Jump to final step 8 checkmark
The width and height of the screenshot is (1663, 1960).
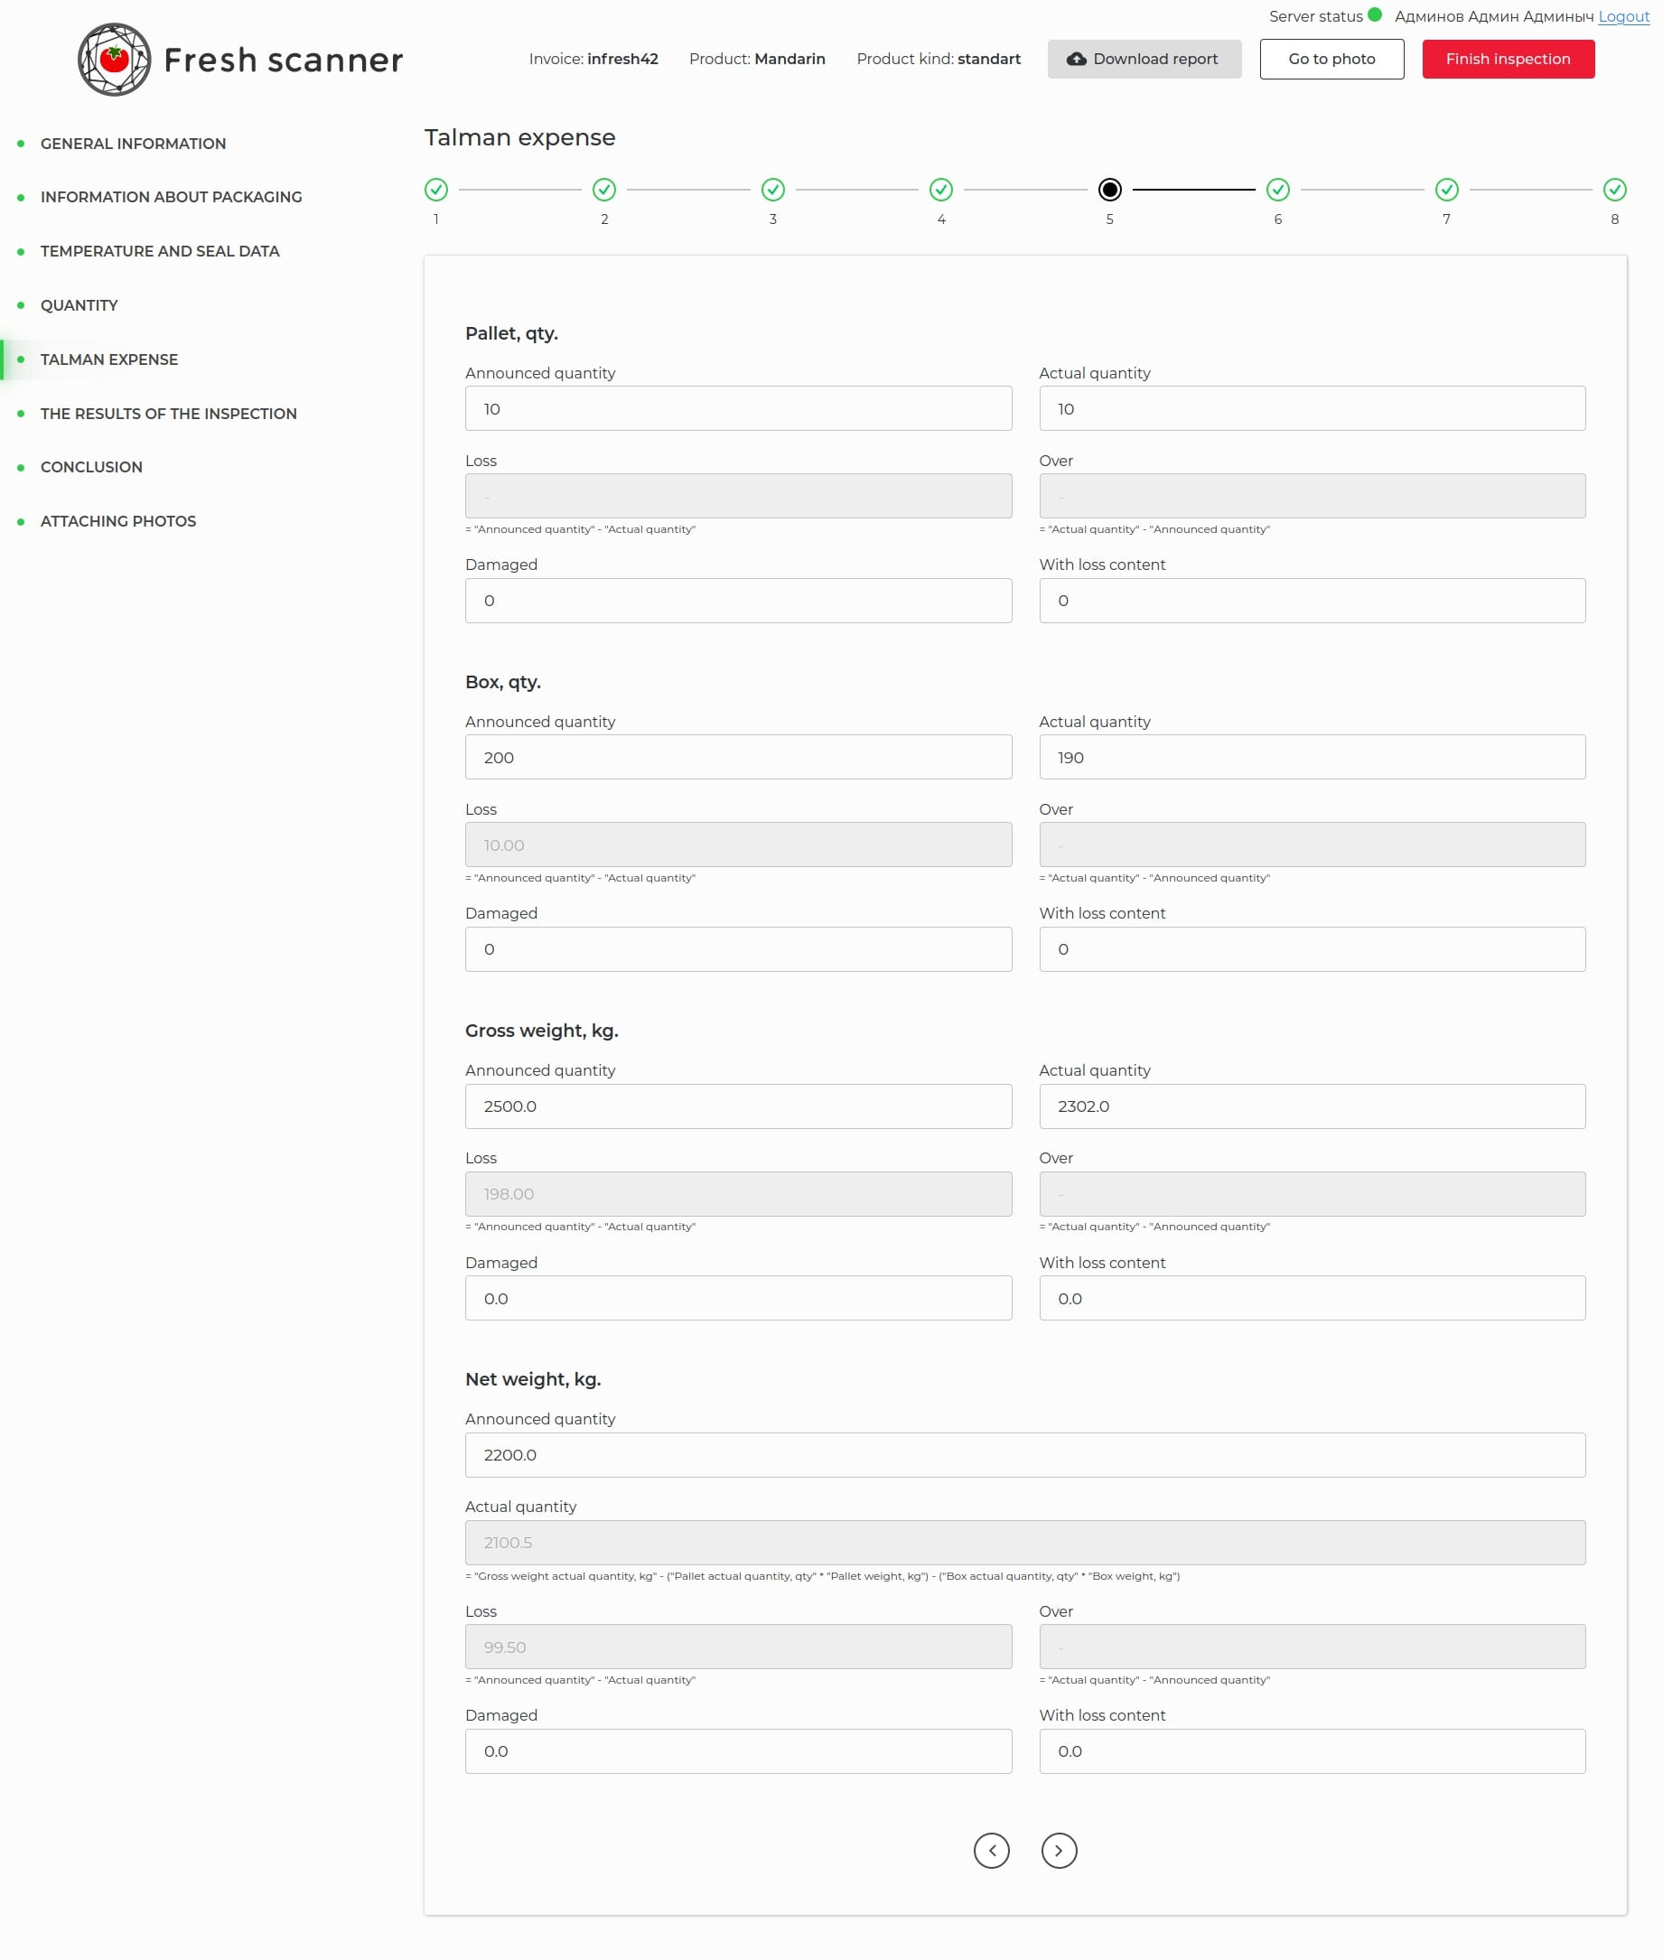(x=1614, y=190)
